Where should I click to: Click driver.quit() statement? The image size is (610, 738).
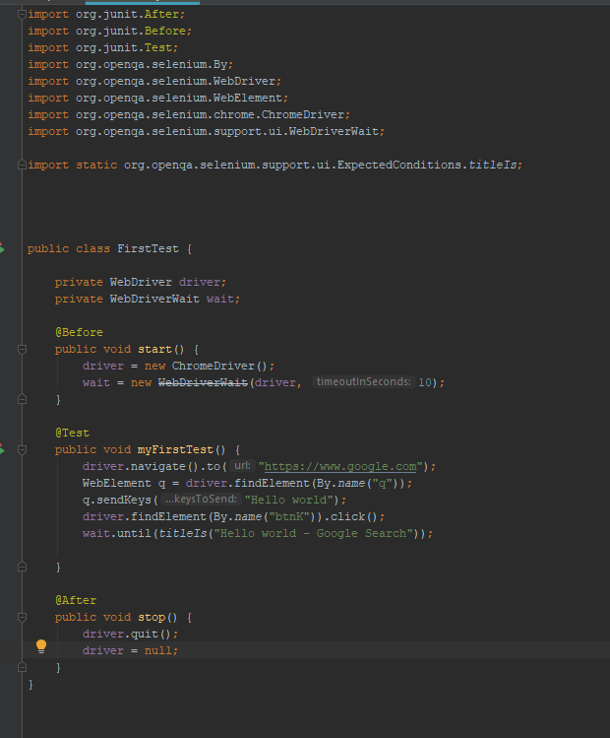tap(130, 634)
